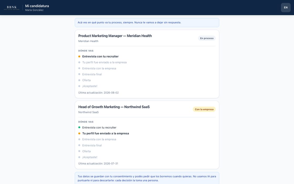Select Northwind's 'Tu perfil fue enviado a la empresa' step
This screenshot has width=294, height=184.
coord(106,134)
